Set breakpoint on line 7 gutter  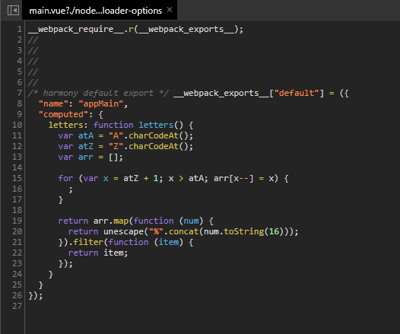click(20, 93)
